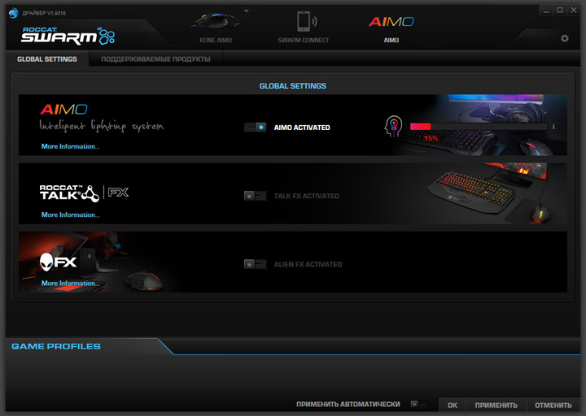Toggle the Alien FX Activated switch

coord(256,264)
